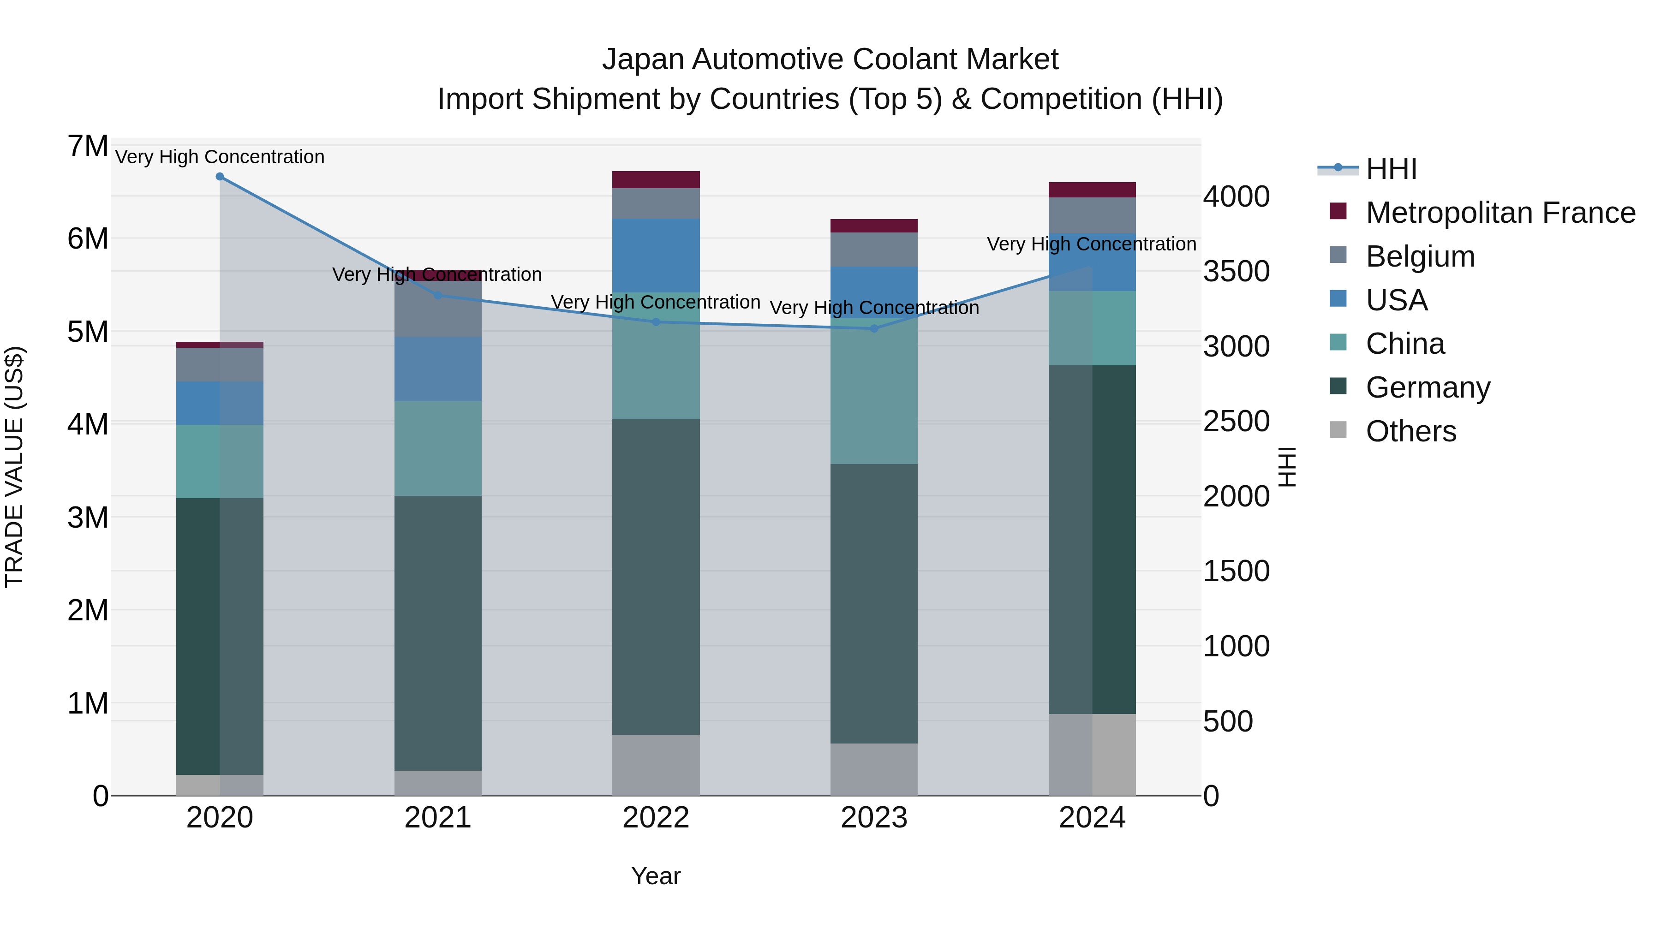
Task: Click the China segment of 2024 bar
Action: click(1092, 329)
